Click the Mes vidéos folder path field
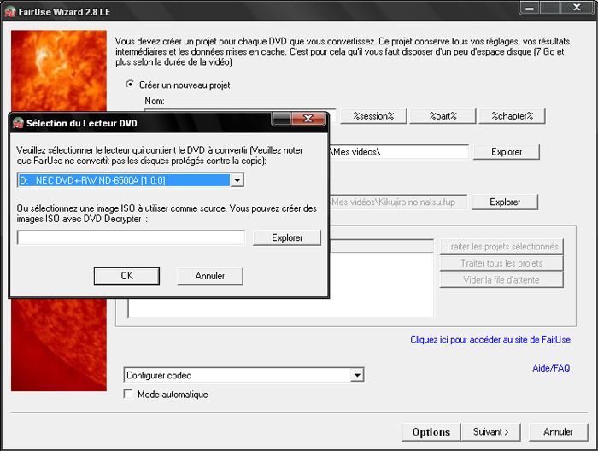The height and width of the screenshot is (451, 598). point(399,152)
